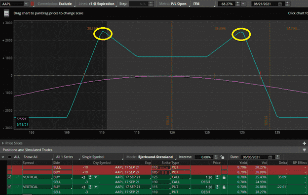Uncheck the 115/110 PUT vertical checkbox
Image resolution: width=308 pixels, height=195 pixels.
9,187
